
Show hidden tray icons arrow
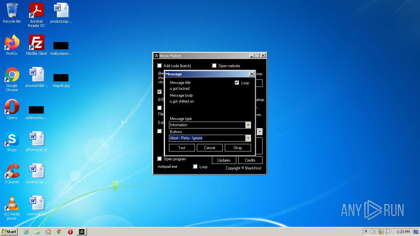(366, 232)
